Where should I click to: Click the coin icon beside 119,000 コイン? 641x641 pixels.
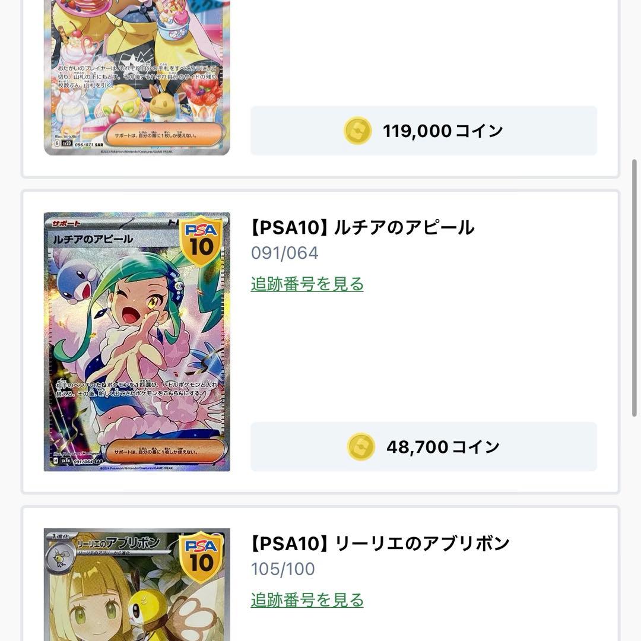357,130
